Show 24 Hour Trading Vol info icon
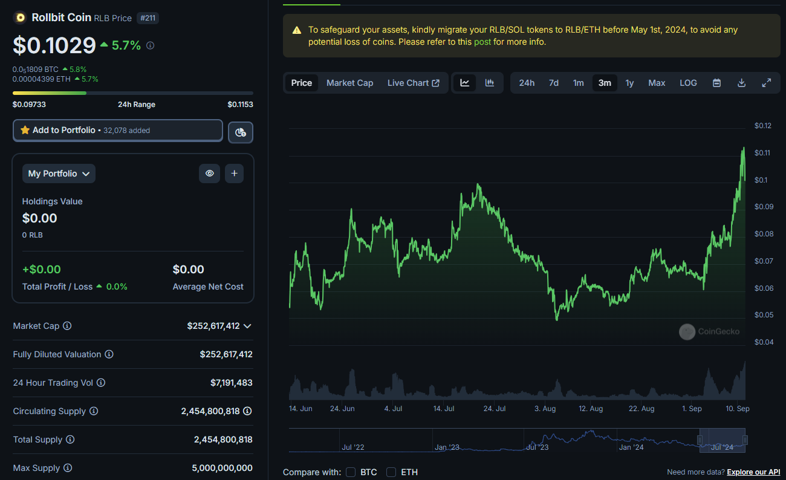786x480 pixels. (101, 383)
